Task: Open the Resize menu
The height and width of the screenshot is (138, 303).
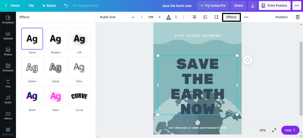Action: (49, 6)
